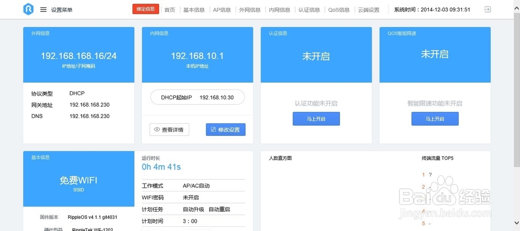Switch to the AP信息 tab
The width and height of the screenshot is (520, 231).
tap(222, 10)
